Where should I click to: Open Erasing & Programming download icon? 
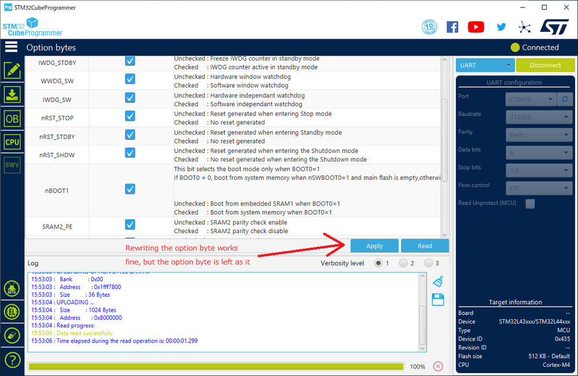pyautogui.click(x=12, y=95)
